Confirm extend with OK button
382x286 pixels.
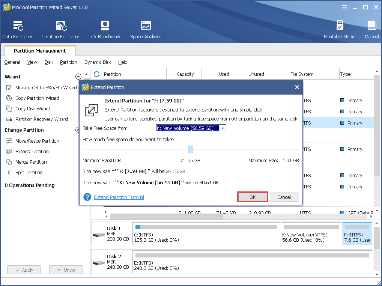(x=253, y=197)
